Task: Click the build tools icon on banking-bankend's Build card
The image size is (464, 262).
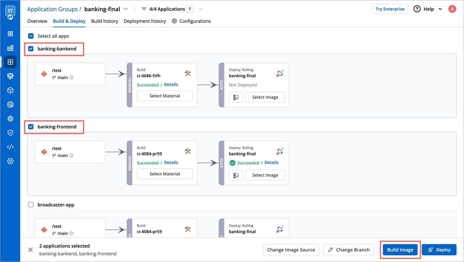Action: tap(188, 73)
